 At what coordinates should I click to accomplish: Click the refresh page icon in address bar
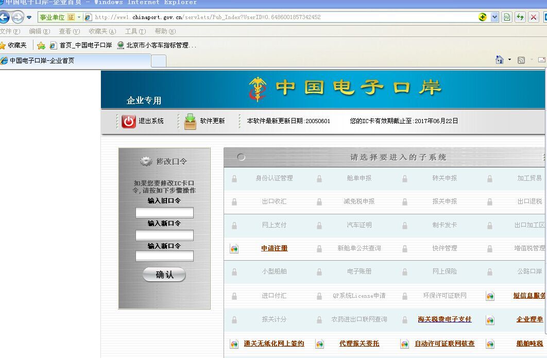(520, 17)
